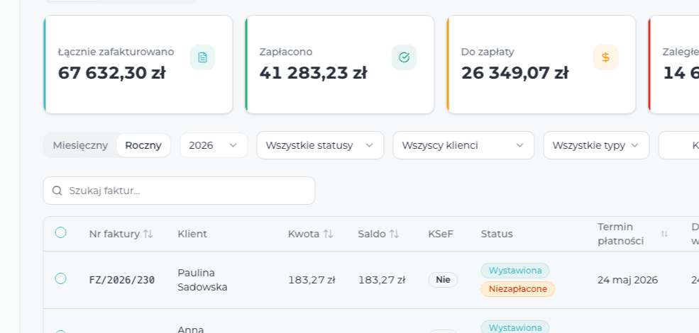Select all invoices with header checkbox

click(60, 232)
